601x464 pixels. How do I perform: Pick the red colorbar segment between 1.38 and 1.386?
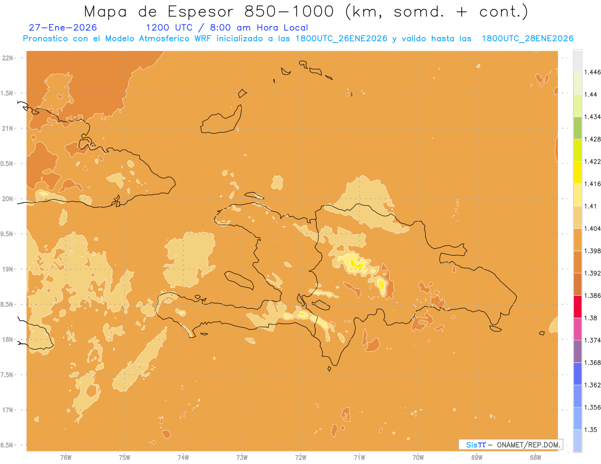577,307
